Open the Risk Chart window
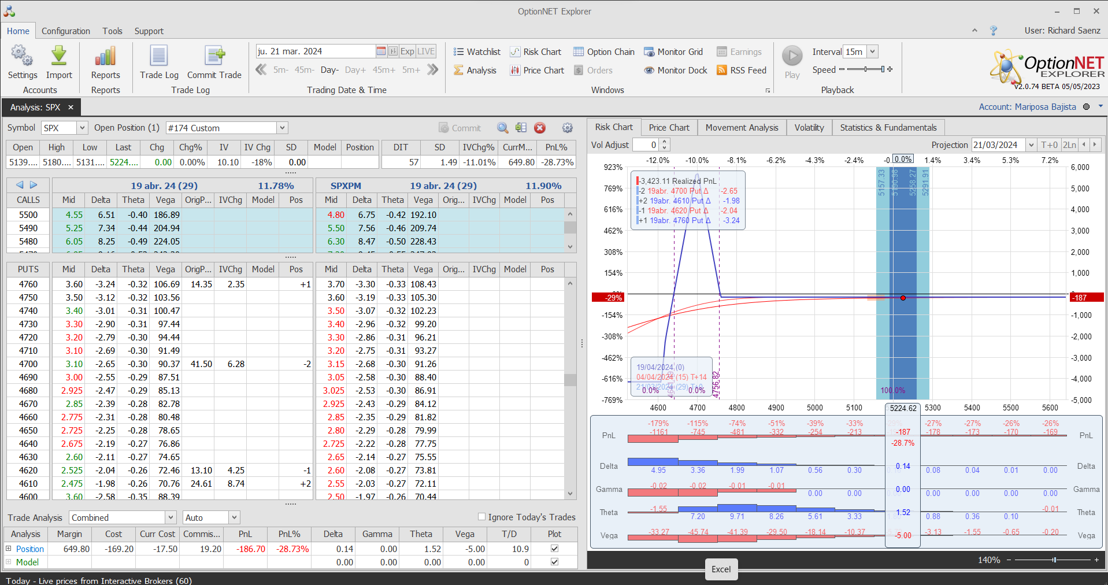The width and height of the screenshot is (1108, 585). coord(535,52)
